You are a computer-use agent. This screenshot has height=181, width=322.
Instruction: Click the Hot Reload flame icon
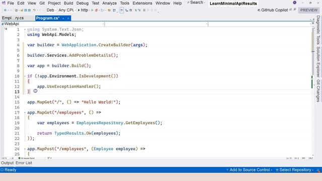point(96,10)
